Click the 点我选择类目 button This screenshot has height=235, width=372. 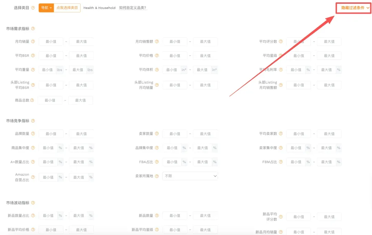67,8
